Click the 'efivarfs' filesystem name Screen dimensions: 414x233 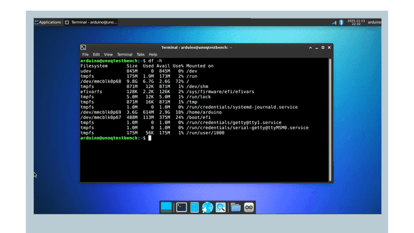coord(91,92)
